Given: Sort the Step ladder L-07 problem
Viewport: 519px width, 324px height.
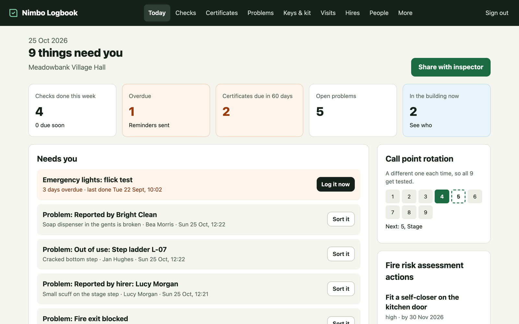Looking at the screenshot, I should click(341, 254).
